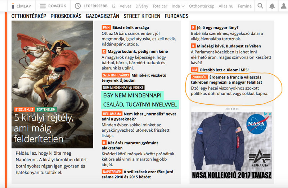Click the ZORDIDŐK tag badge
Image resolution: width=288 pixels, height=188 pixels.
199,77
